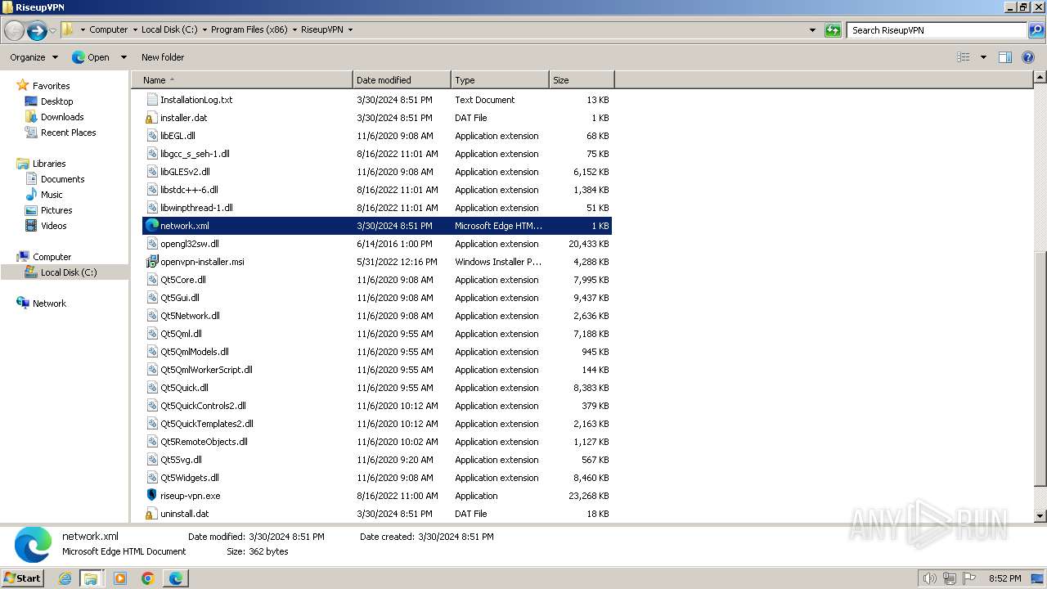This screenshot has height=589, width=1047.
Task: Click New folder in the toolbar
Action: pos(163,57)
